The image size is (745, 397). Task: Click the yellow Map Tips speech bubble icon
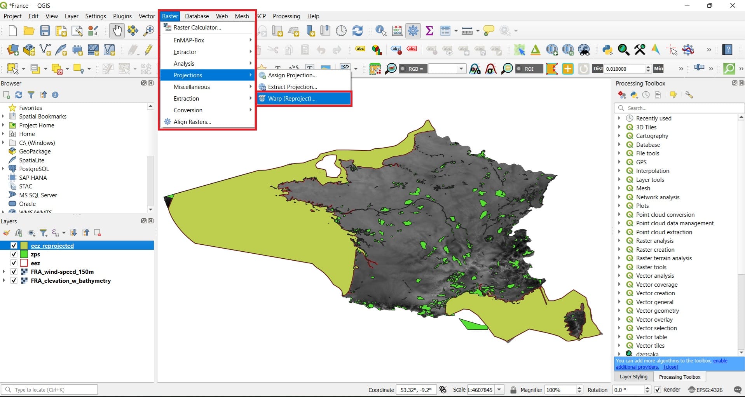tap(489, 31)
